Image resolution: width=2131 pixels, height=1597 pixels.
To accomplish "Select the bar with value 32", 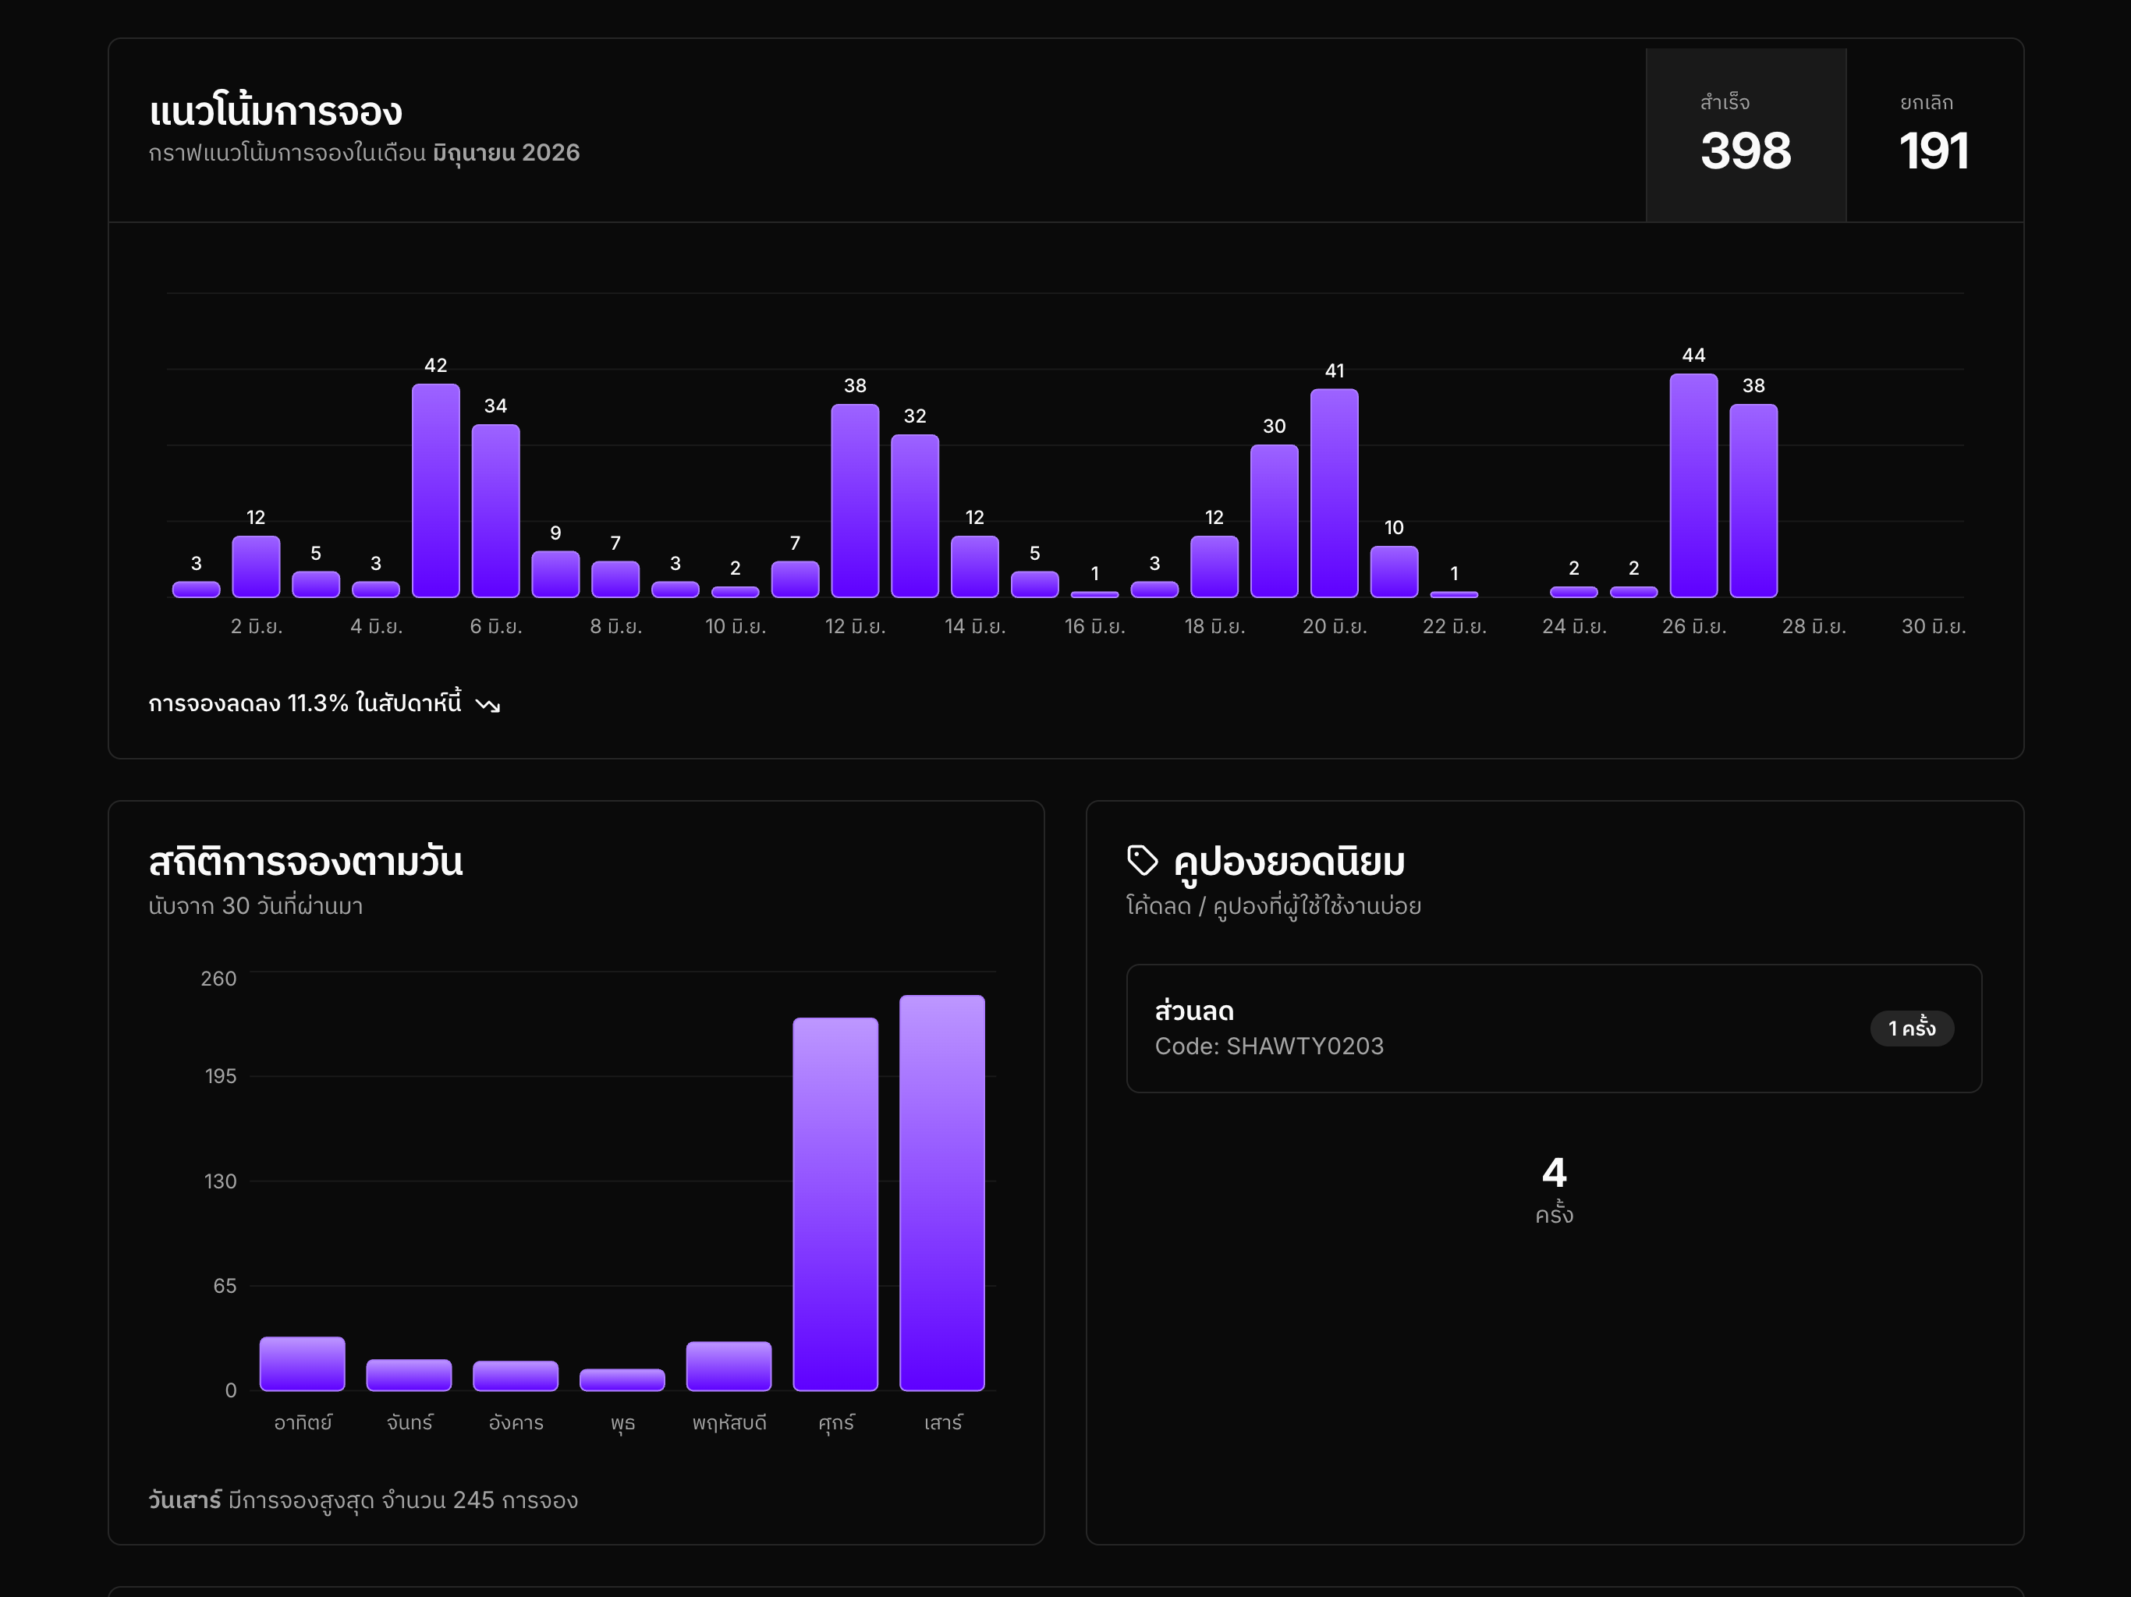I will click(914, 516).
